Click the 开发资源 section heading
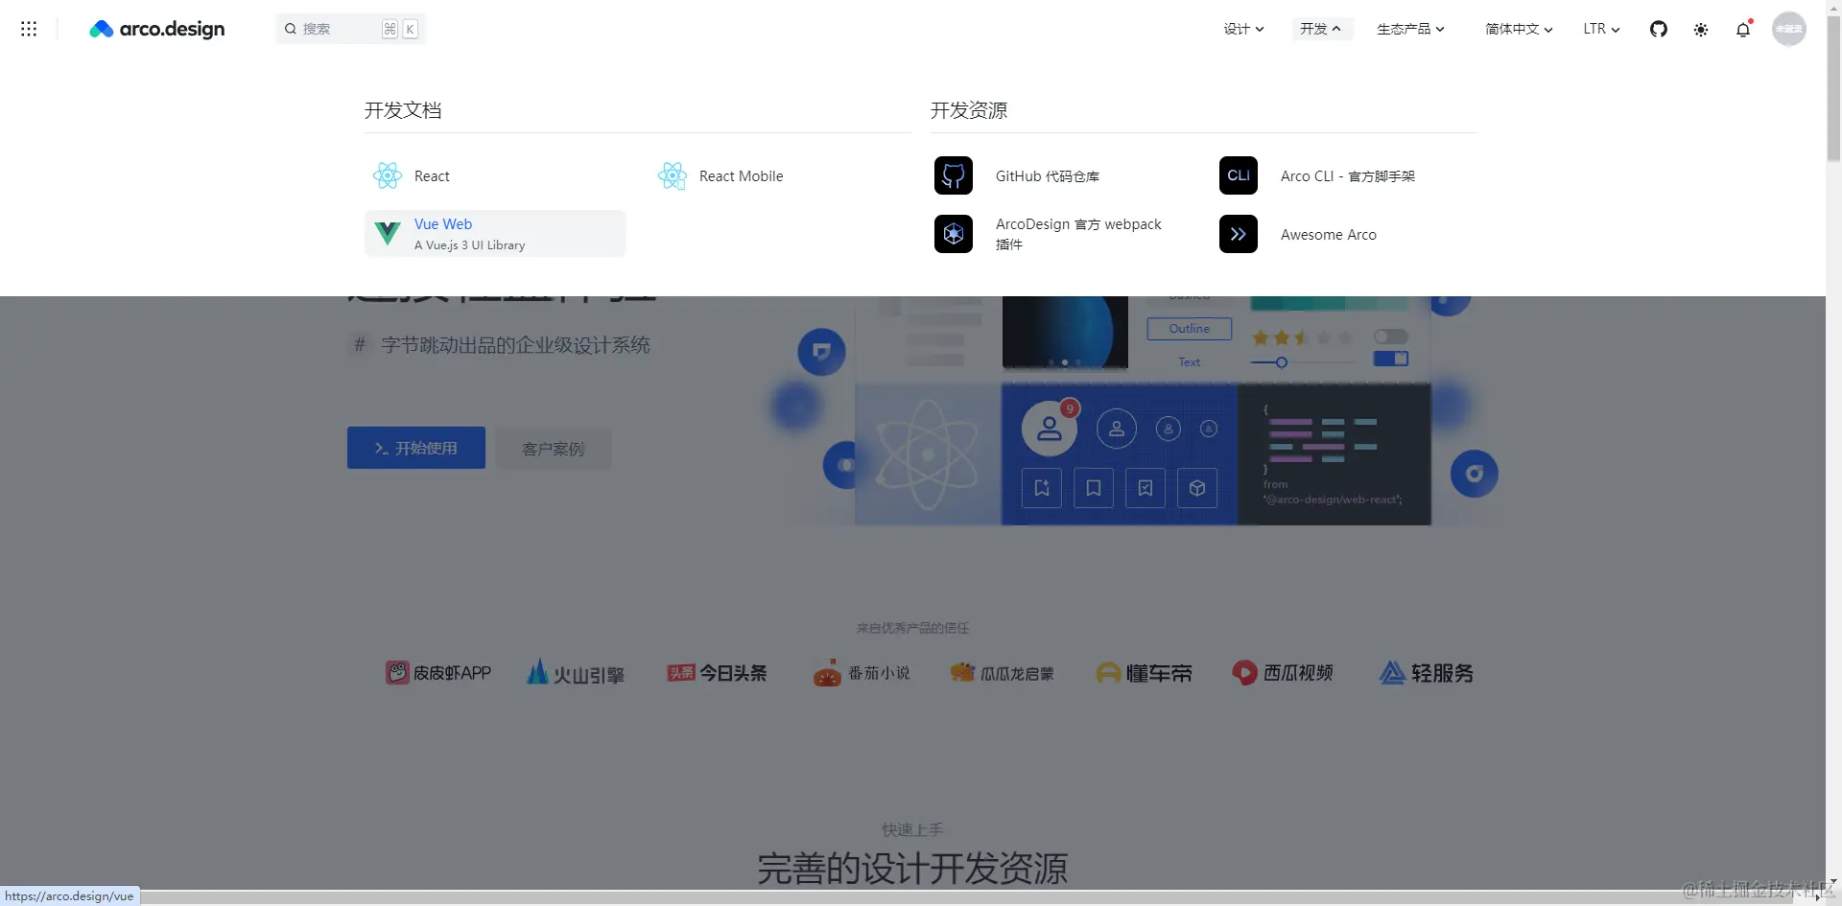The height and width of the screenshot is (906, 1842). (x=969, y=110)
